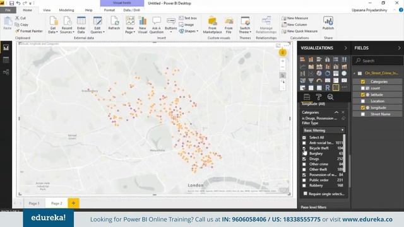404x227 pixels.
Task: Switch to the Modeling ribbon tab
Action: pyautogui.click(x=66, y=10)
